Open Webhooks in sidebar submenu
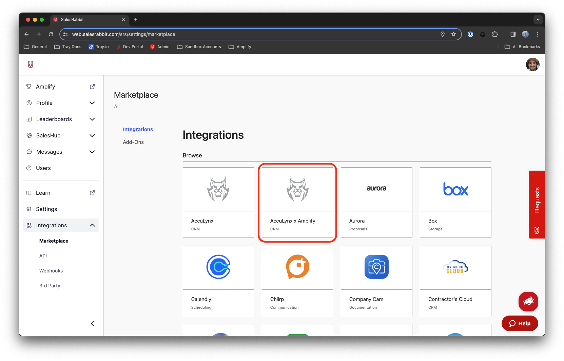The height and width of the screenshot is (361, 564). (x=51, y=271)
